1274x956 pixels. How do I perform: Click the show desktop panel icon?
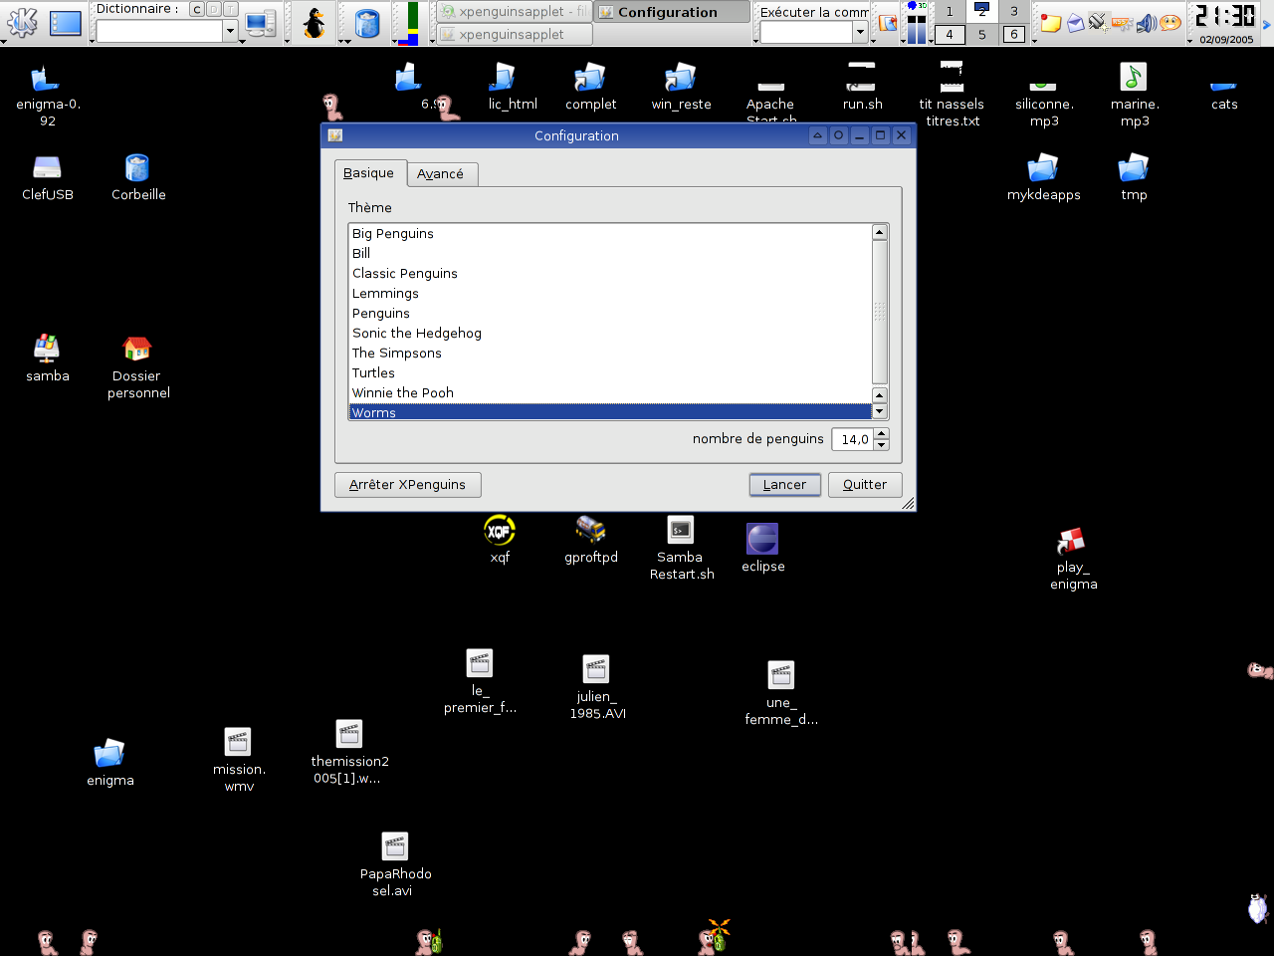tap(66, 22)
